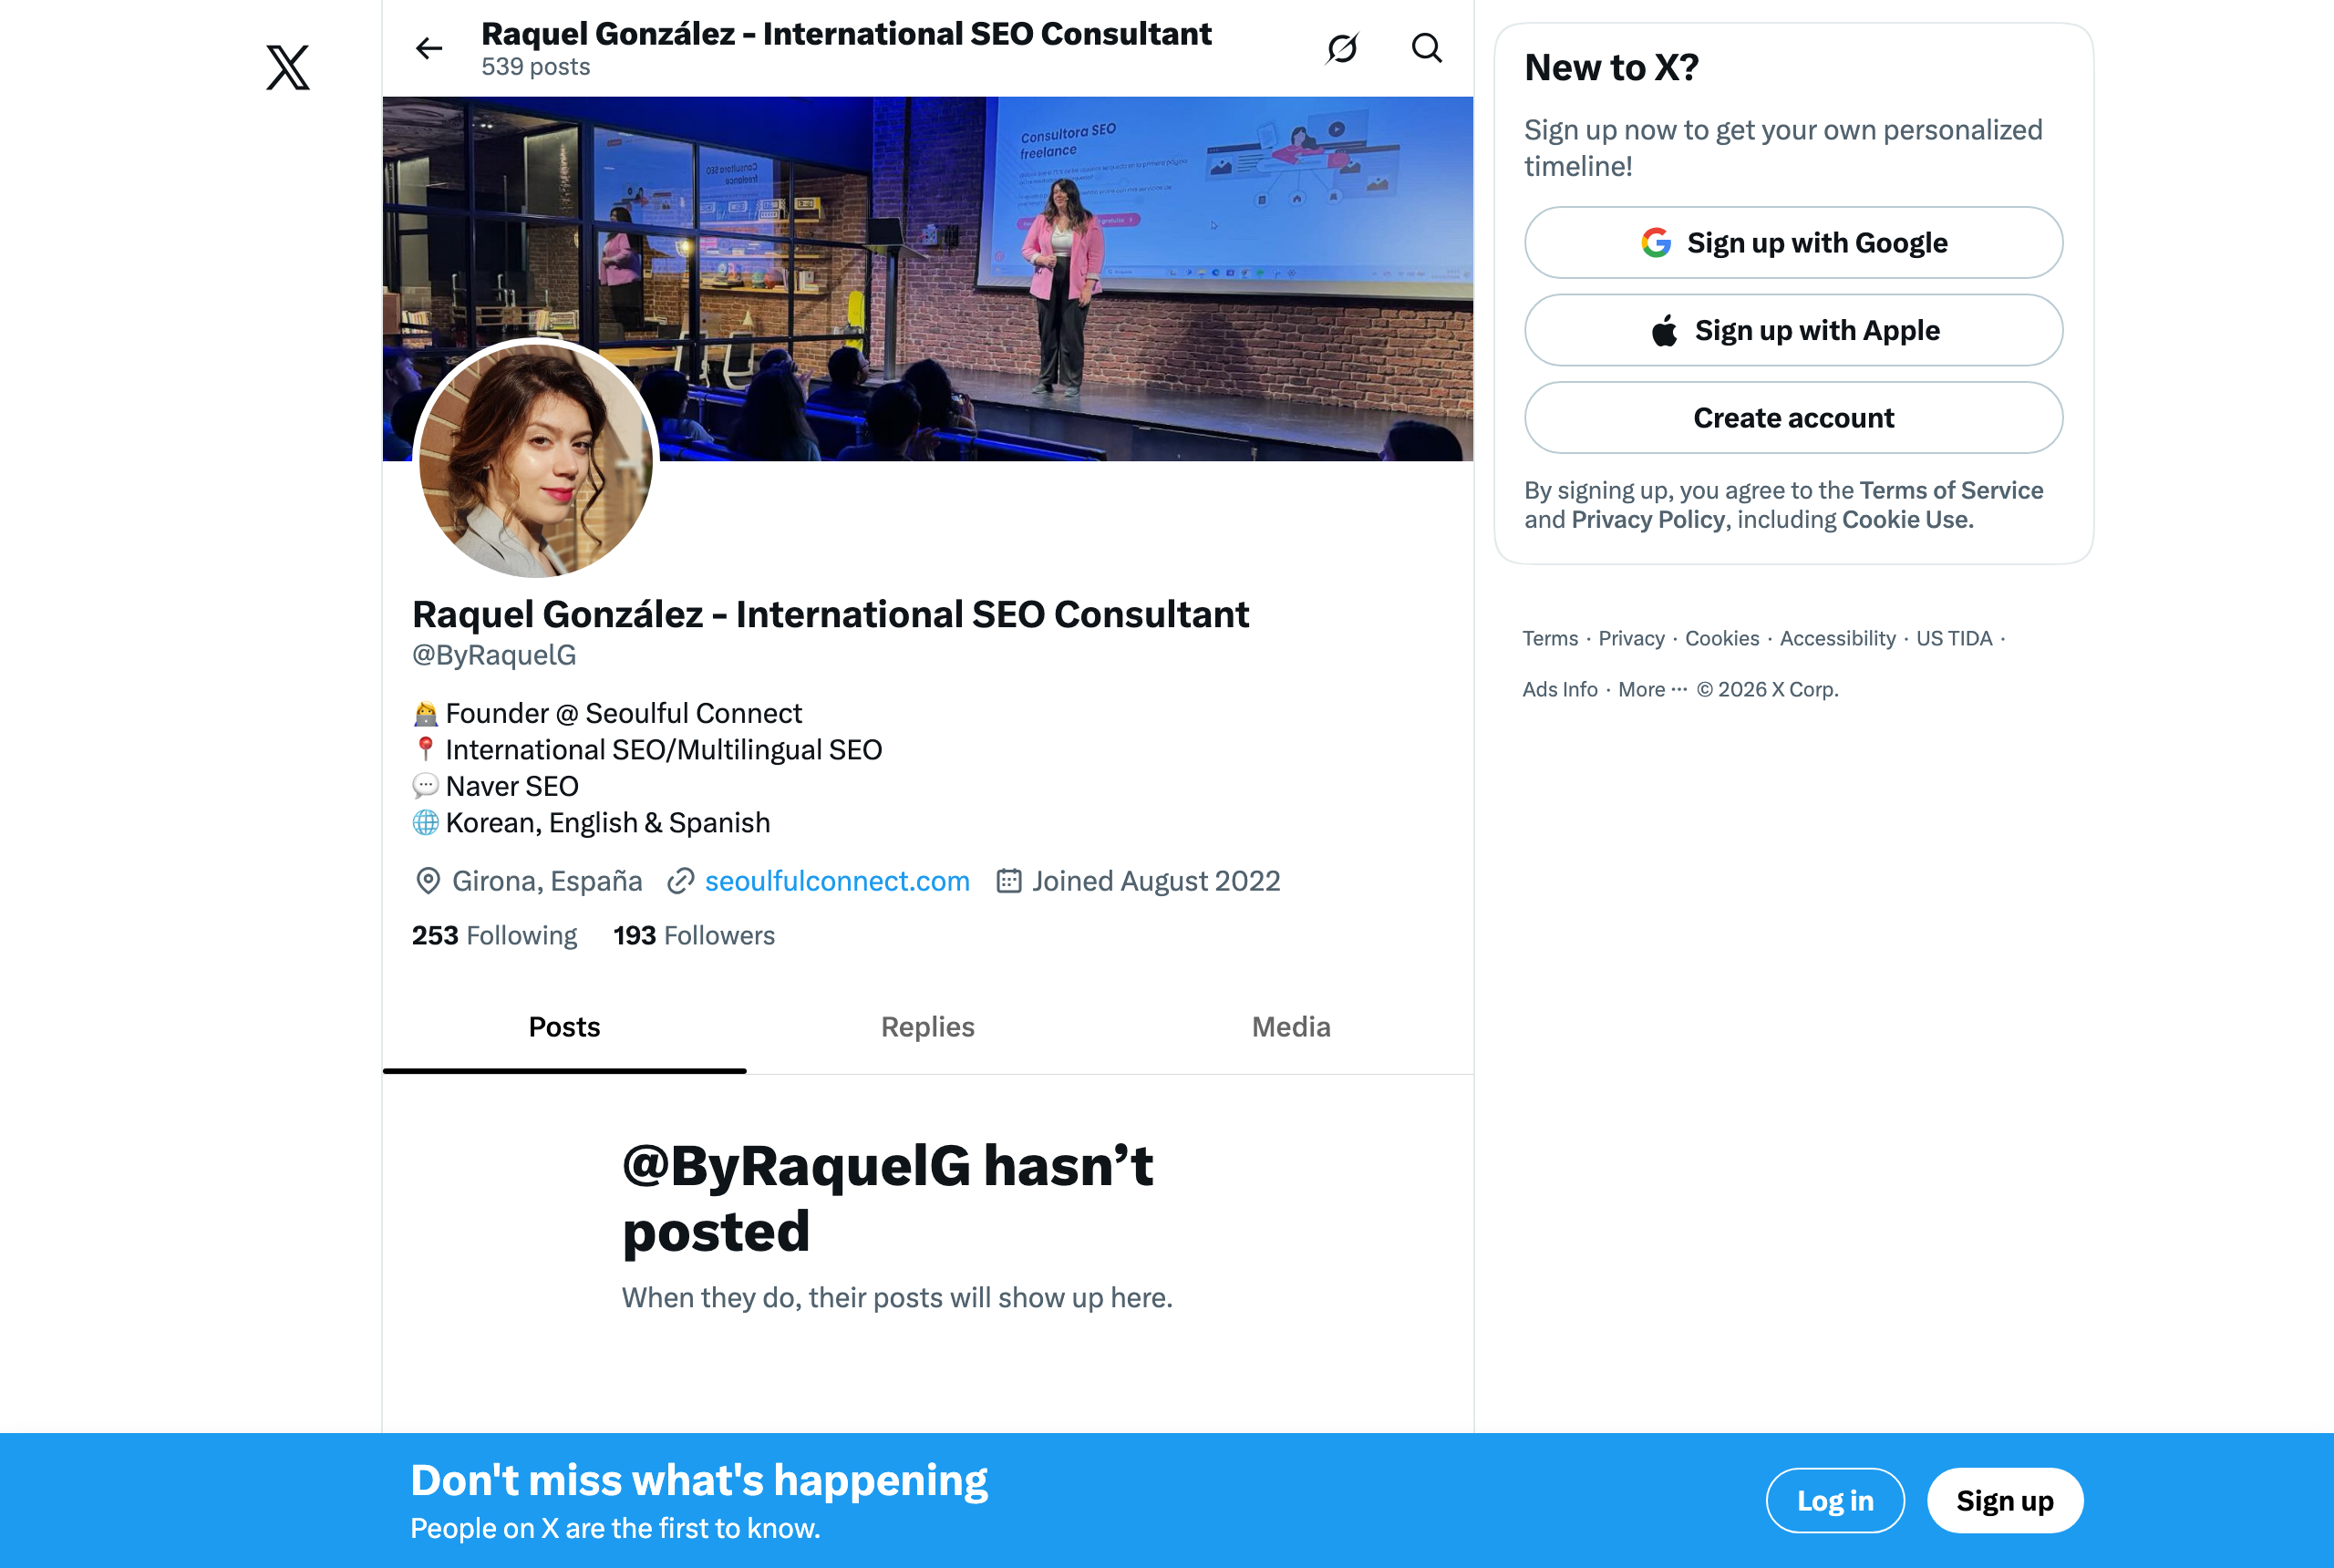
Task: Click the Grok profile summary icon
Action: [x=1342, y=48]
